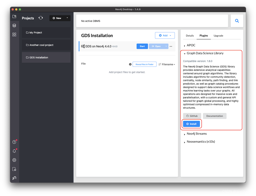Open the DBMS three-dot more menu
This screenshot has width=256, height=196.
pyautogui.click(x=171, y=46)
